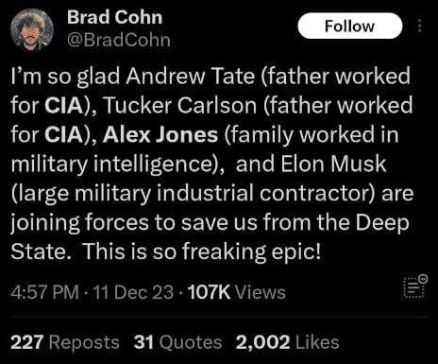The image size is (438, 364).
Task: Select the 11 Dec 23 date
Action: [x=133, y=292]
